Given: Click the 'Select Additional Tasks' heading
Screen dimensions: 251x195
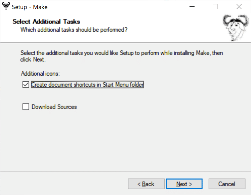Looking at the screenshot, I should coord(46,22).
